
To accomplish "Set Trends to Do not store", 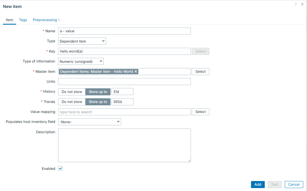I will (72, 102).
